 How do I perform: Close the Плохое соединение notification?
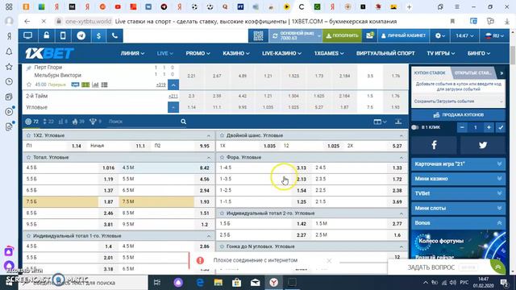329,260
